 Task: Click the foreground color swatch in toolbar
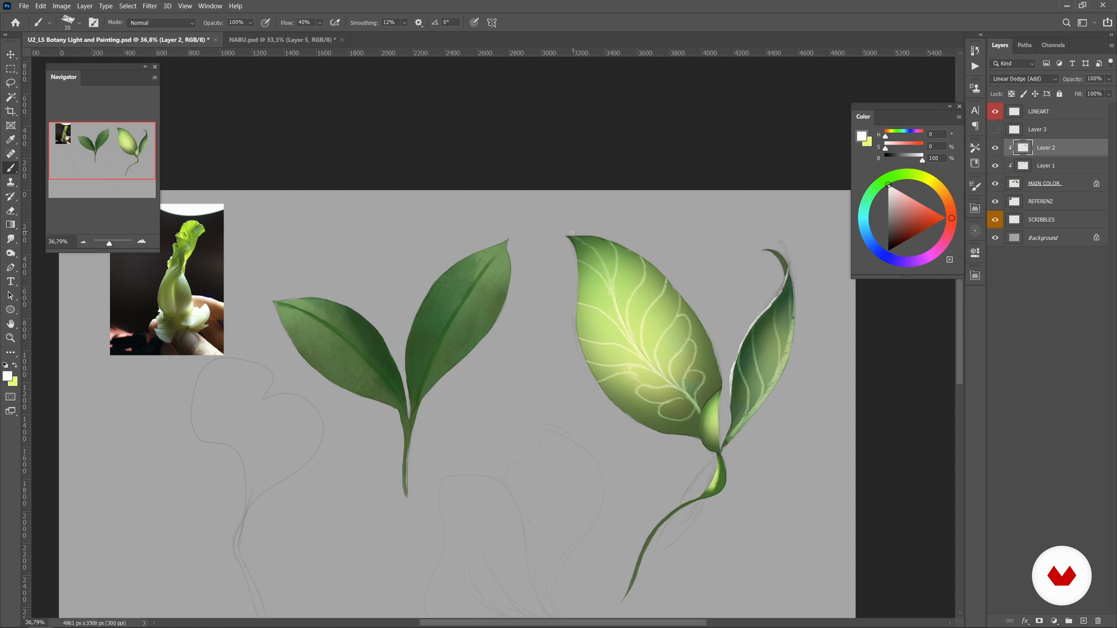pyautogui.click(x=7, y=376)
